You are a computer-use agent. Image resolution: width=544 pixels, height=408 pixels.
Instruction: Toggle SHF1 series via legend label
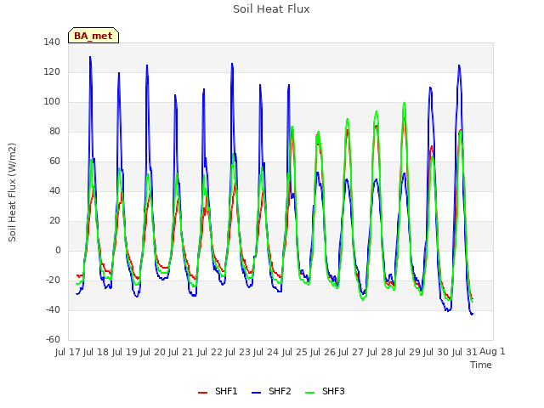coord(226,391)
